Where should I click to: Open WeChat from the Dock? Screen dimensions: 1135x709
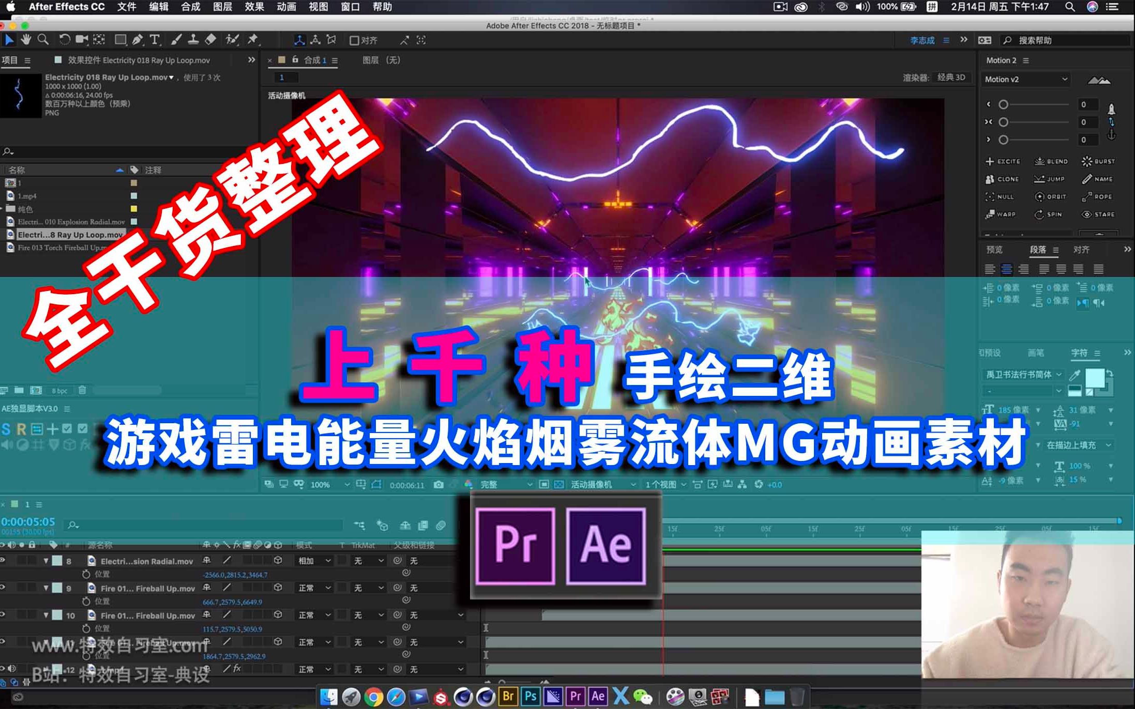click(643, 697)
